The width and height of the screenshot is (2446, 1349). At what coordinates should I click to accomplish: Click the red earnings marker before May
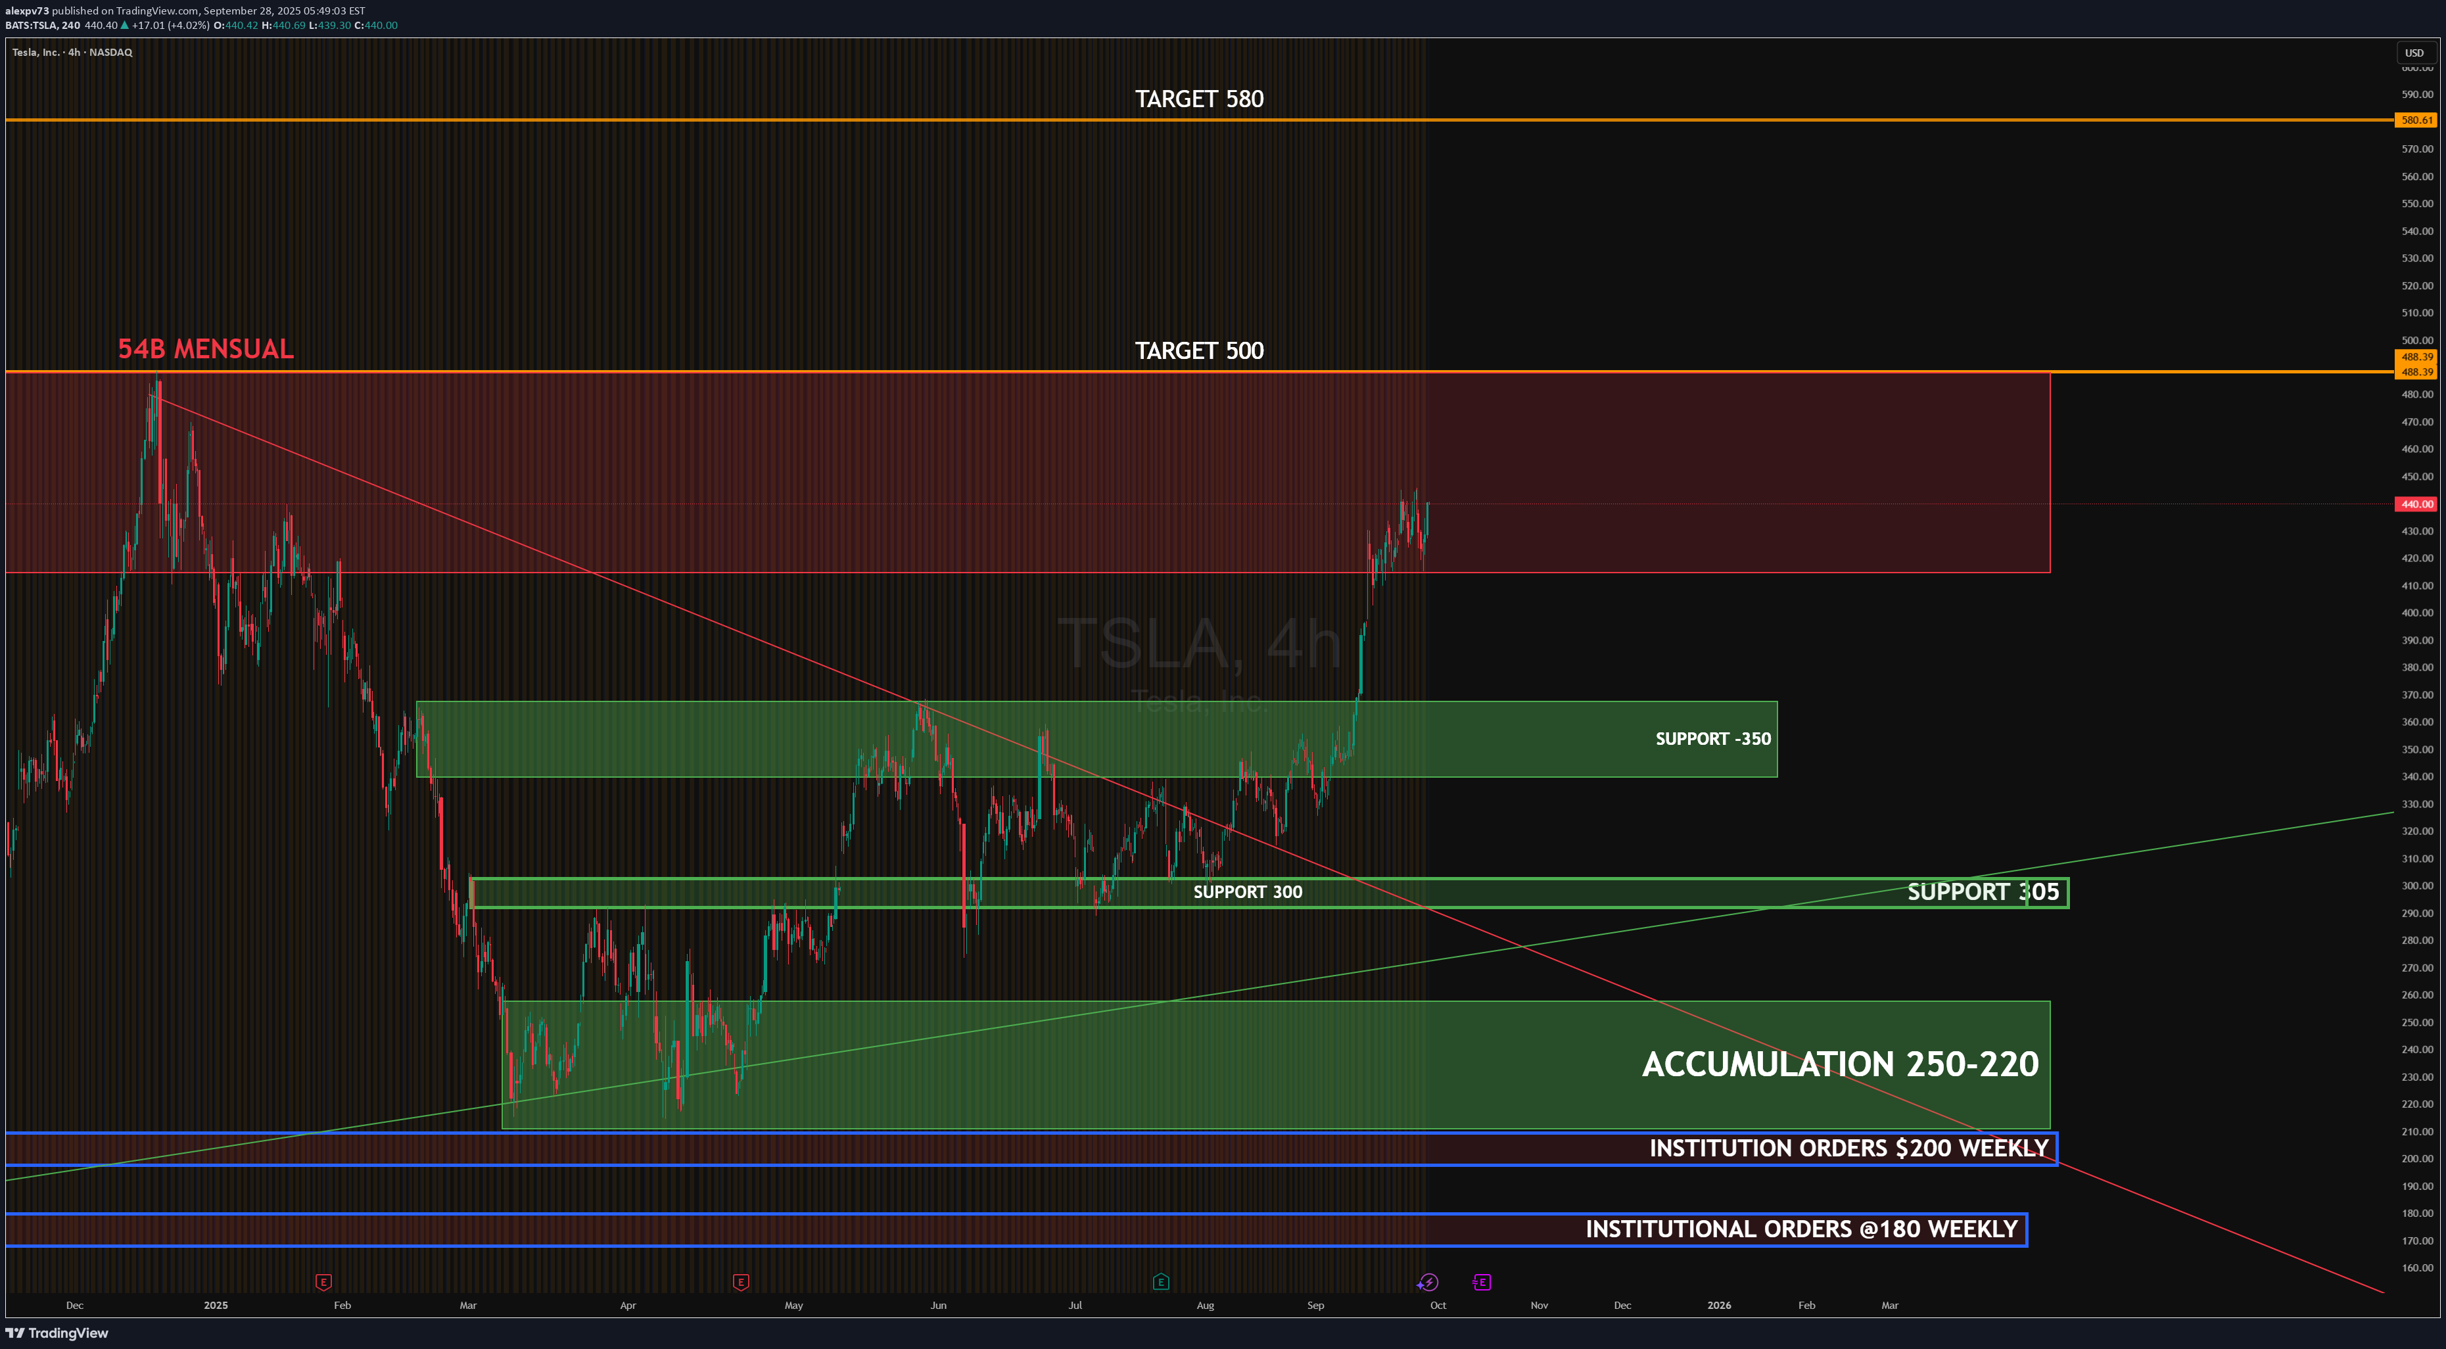741,1281
